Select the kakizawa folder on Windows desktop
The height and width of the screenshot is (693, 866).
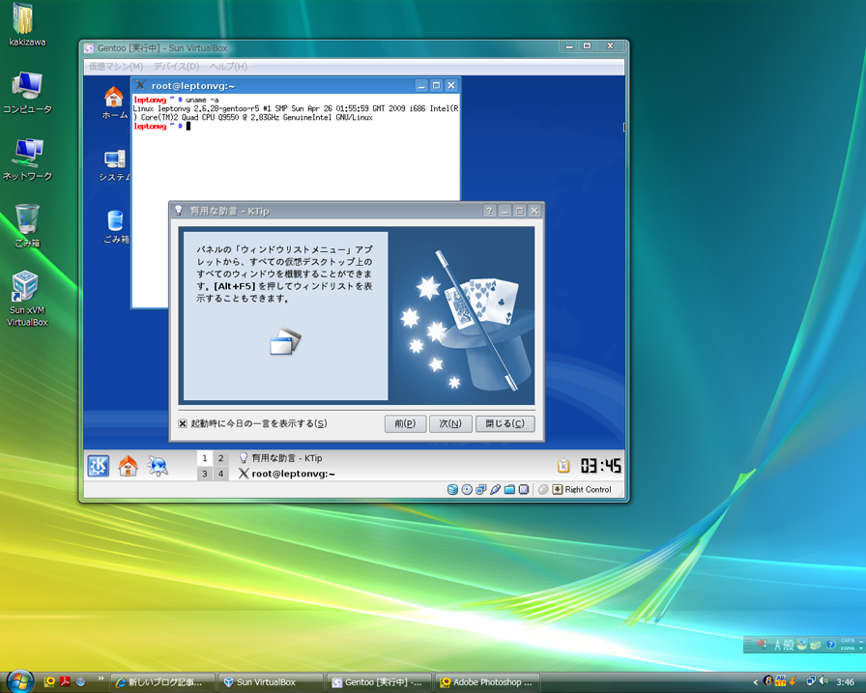pyautogui.click(x=25, y=25)
